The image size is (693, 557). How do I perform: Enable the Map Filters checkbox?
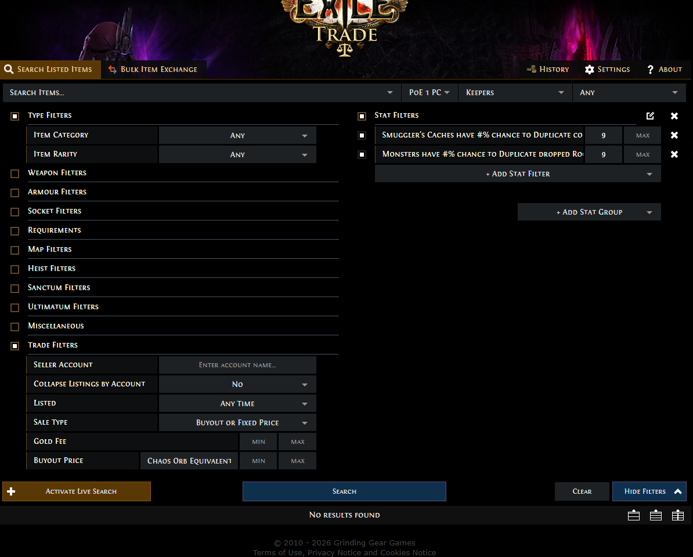(15, 250)
